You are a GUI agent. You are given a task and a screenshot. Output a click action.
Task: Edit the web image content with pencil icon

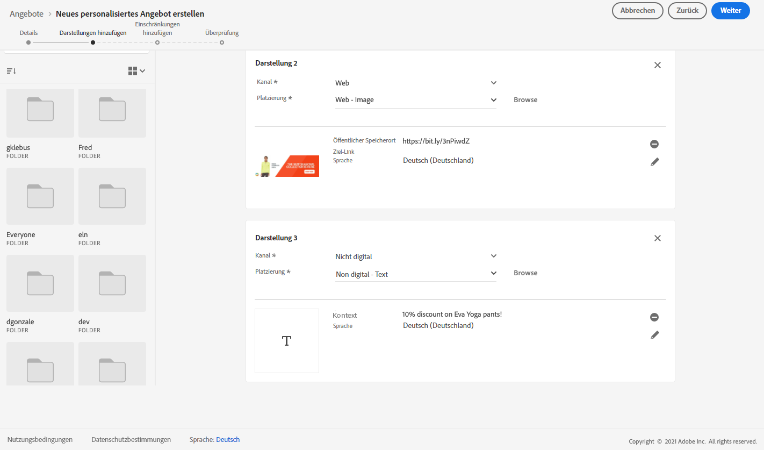pos(654,162)
